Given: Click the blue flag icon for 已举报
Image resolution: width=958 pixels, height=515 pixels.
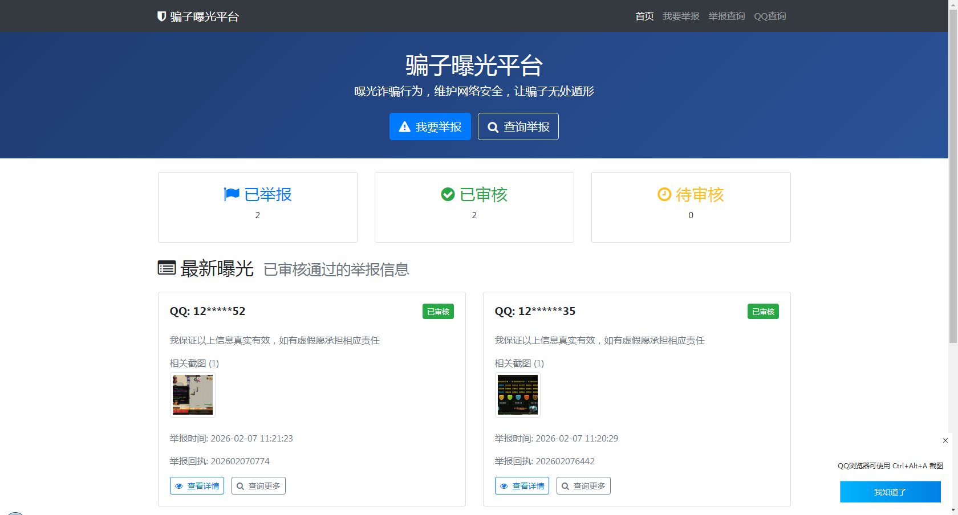Looking at the screenshot, I should pos(232,194).
